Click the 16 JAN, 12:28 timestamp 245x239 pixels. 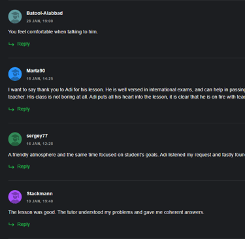coord(40,144)
